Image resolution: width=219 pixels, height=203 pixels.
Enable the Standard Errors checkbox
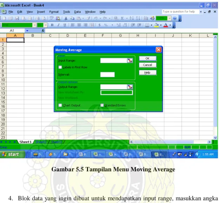(x=102, y=105)
